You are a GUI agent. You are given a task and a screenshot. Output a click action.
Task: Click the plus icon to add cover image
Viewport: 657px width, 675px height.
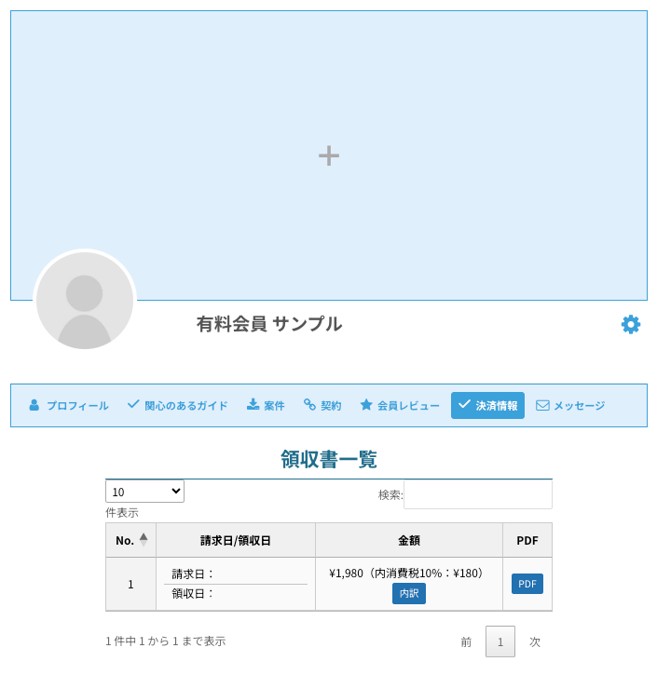click(328, 155)
